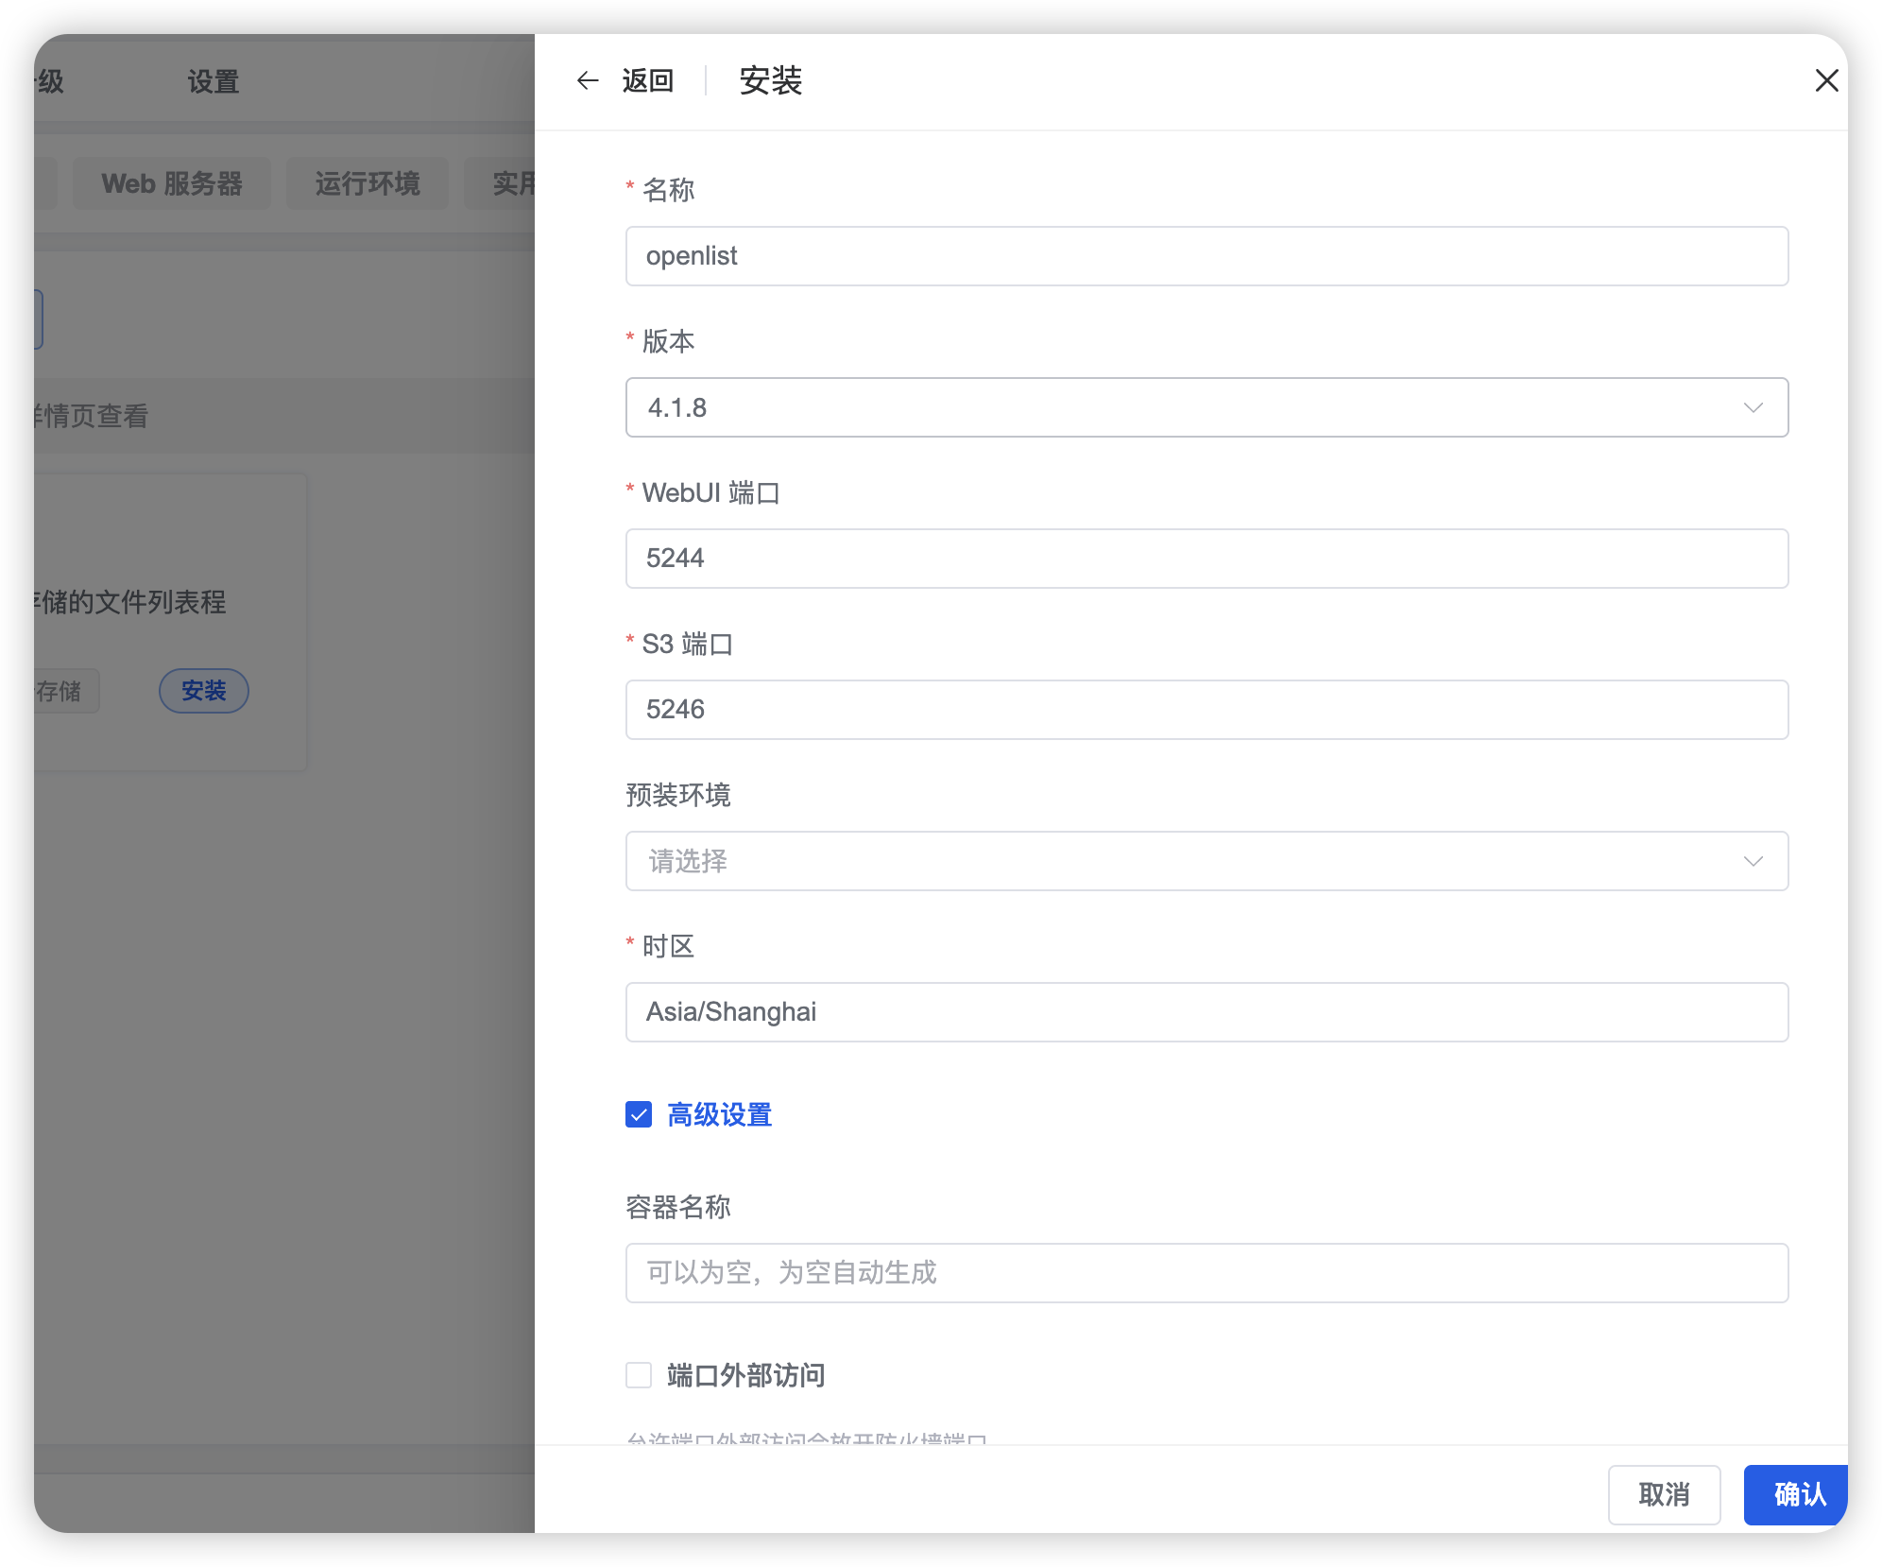Click the 名称 openlist input field
This screenshot has height=1567, width=1882.
click(1206, 256)
